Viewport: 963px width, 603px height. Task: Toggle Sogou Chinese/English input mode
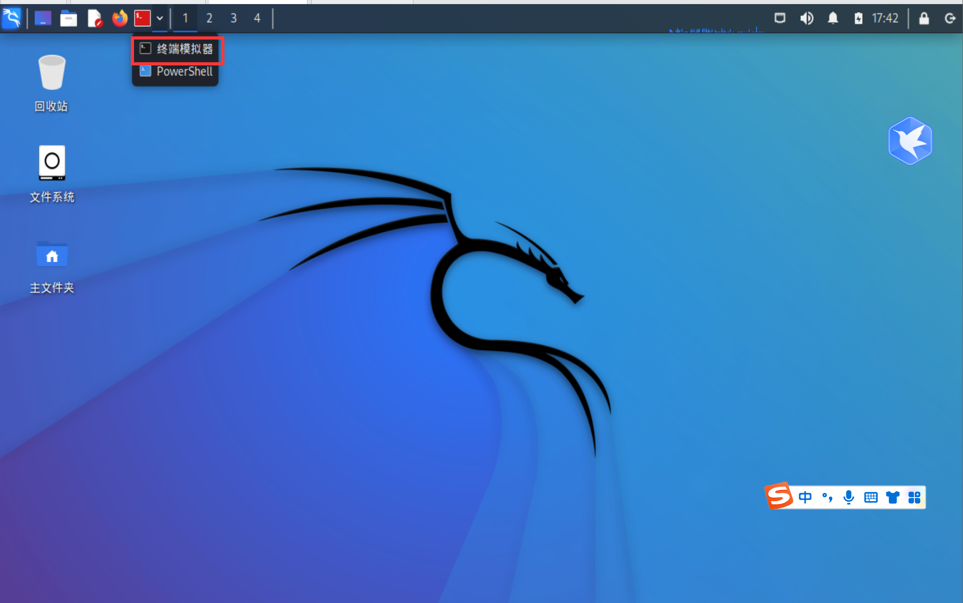[x=805, y=497]
